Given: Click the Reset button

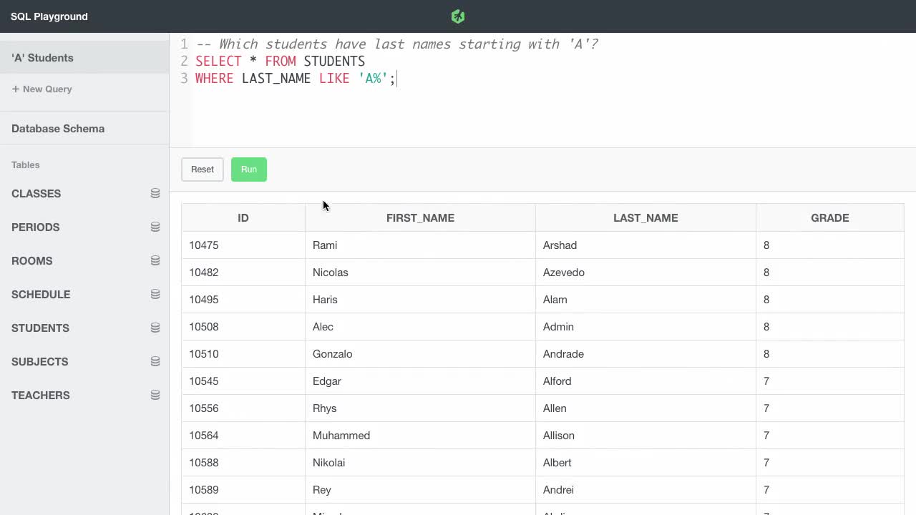Looking at the screenshot, I should 202,170.
